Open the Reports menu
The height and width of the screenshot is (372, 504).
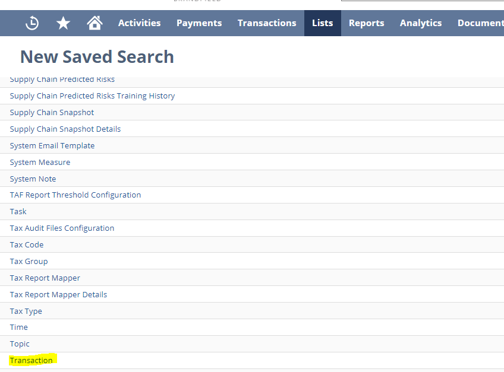(367, 23)
